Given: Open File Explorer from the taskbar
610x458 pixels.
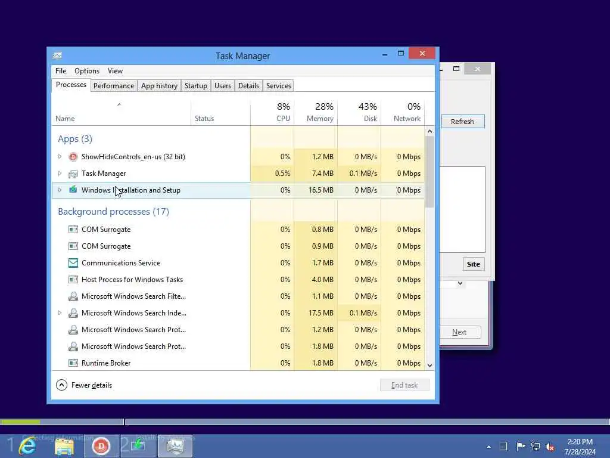Looking at the screenshot, I should click(64, 446).
